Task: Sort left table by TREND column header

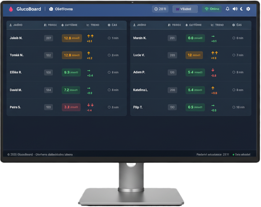Action: tap(93, 25)
